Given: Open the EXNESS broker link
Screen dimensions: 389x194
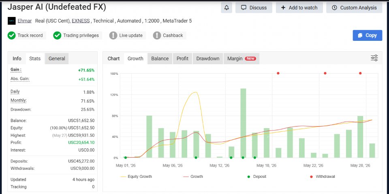Looking at the screenshot, I should tap(81, 21).
